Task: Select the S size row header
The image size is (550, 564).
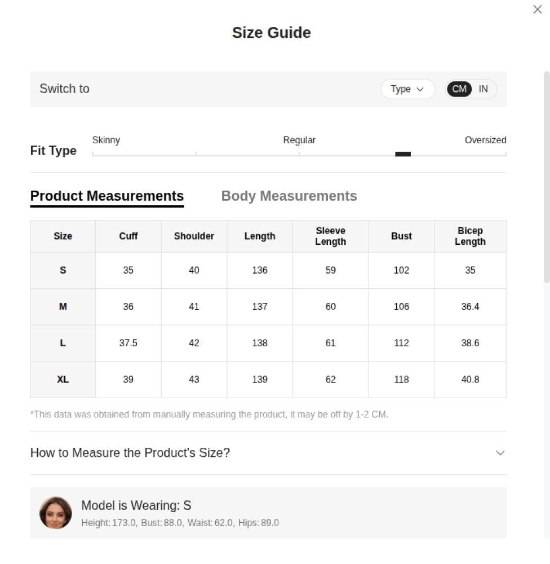Action: pos(63,270)
